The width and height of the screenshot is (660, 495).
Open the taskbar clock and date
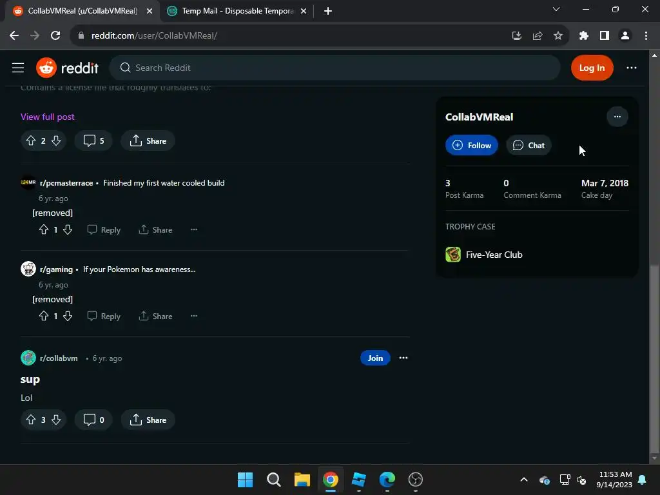(614, 480)
